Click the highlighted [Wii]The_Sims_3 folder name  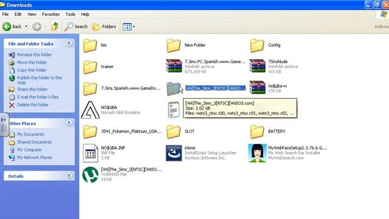pos(215,88)
